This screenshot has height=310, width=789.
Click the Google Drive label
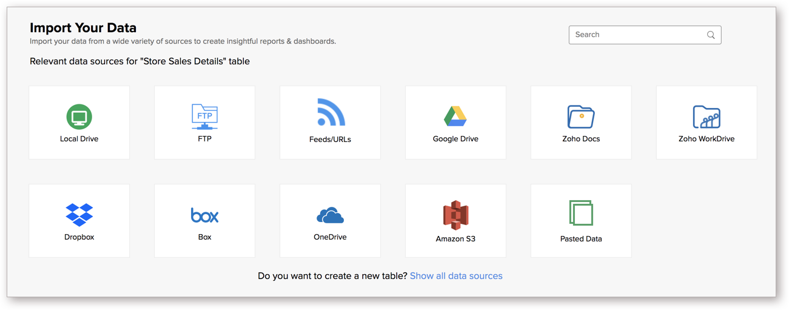(455, 139)
